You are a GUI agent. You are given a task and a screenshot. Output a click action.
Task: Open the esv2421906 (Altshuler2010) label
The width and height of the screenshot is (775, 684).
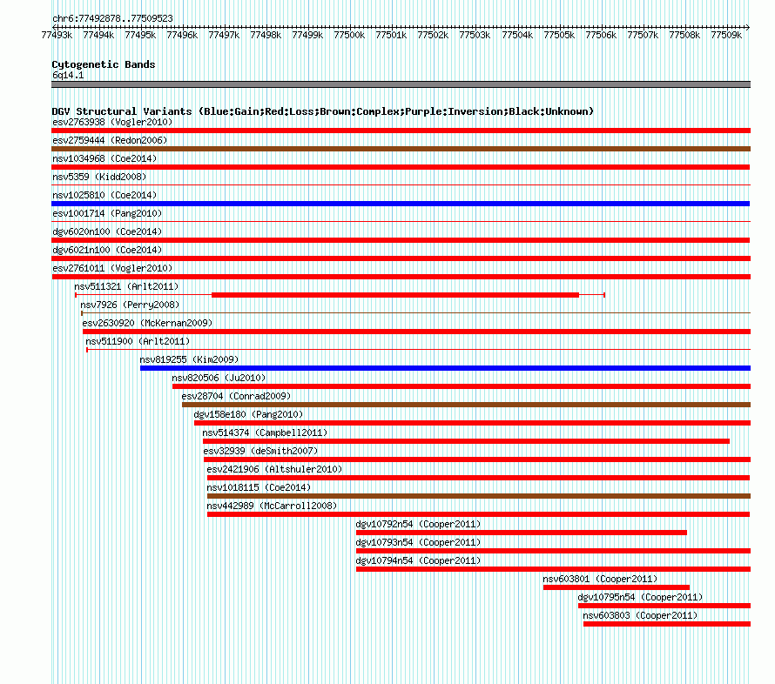(274, 469)
